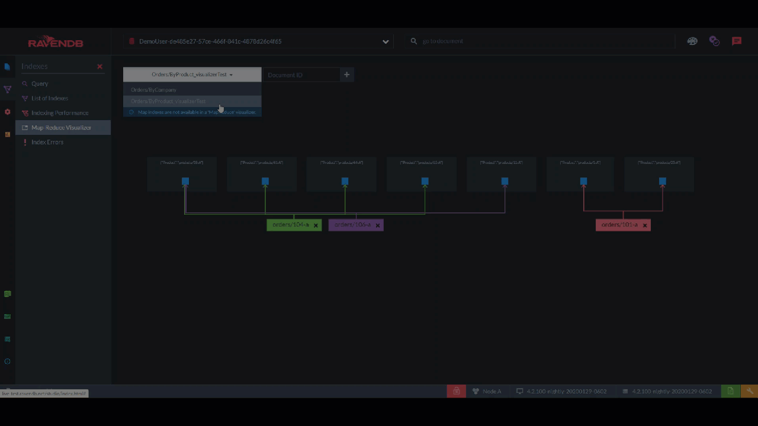
Task: Click the orange wrench icon in status bar
Action: click(749, 391)
